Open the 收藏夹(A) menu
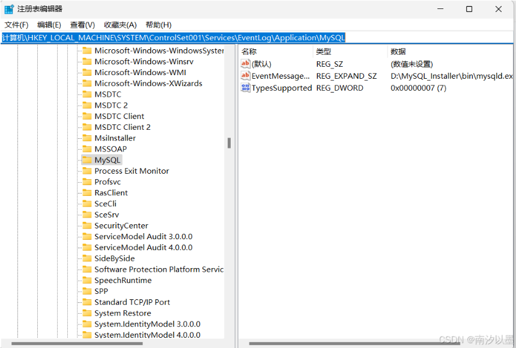Viewport: 516px width, 348px height. tap(120, 25)
